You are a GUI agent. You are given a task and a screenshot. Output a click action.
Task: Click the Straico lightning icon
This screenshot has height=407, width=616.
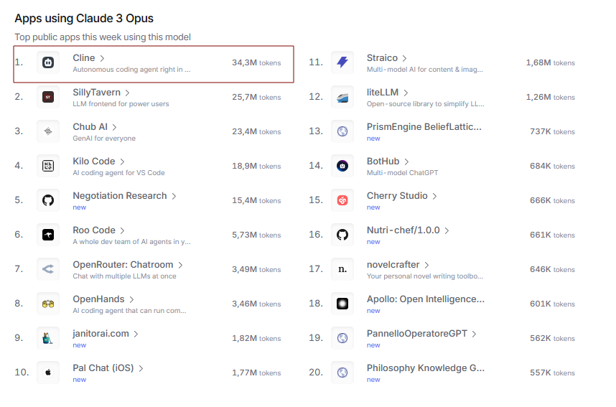tap(342, 62)
